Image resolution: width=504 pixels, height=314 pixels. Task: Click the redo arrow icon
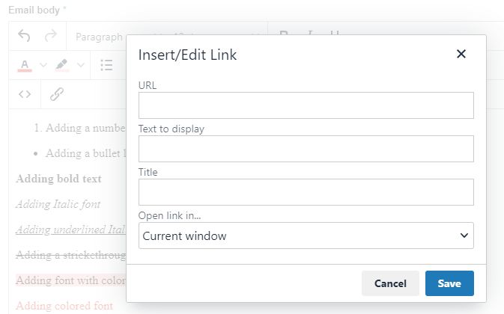click(x=50, y=36)
